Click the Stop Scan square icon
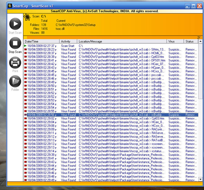 [15, 43]
